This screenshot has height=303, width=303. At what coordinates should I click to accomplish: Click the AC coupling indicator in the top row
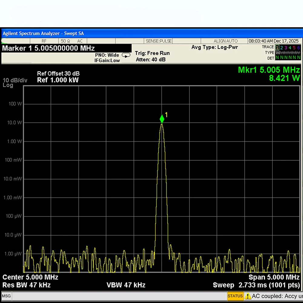point(80,41)
